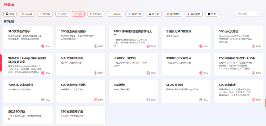Select the 亚马逊 category tab

click(x=27, y=14)
